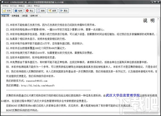The height and width of the screenshot is (116, 161).
Task: Click the 说明 heading text
Action: 149,21
